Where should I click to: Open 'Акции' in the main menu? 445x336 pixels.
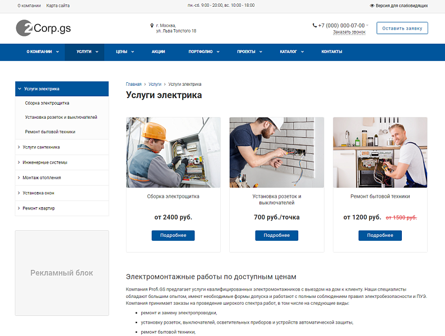(158, 52)
